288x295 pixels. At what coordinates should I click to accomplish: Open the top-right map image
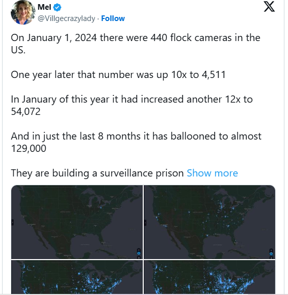(x=209, y=222)
